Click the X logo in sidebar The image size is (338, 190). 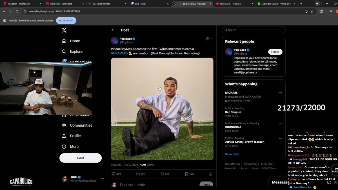pos(64,30)
